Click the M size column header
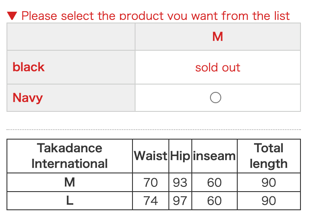This screenshot has width=310, height=215. pos(217,37)
